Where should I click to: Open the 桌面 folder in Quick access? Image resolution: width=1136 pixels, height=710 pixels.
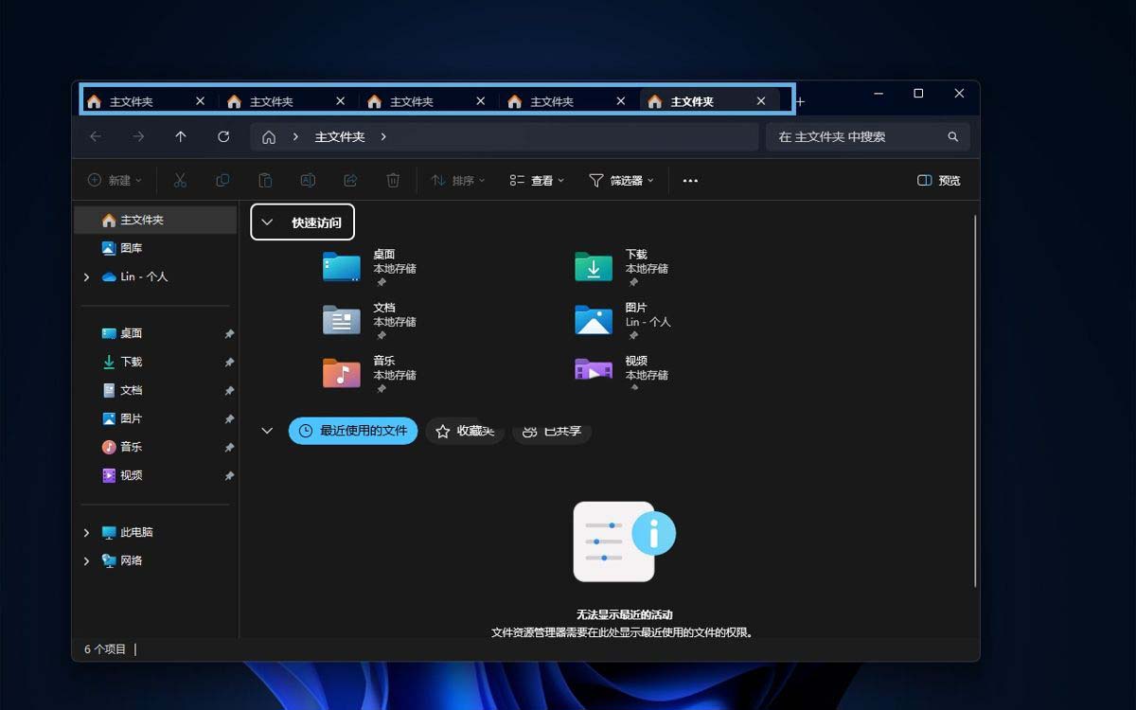tap(369, 268)
